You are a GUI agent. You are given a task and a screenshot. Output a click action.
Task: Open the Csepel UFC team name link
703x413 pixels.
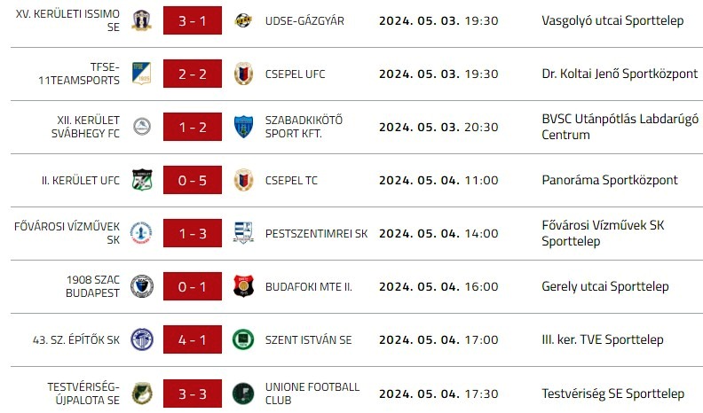tap(295, 74)
